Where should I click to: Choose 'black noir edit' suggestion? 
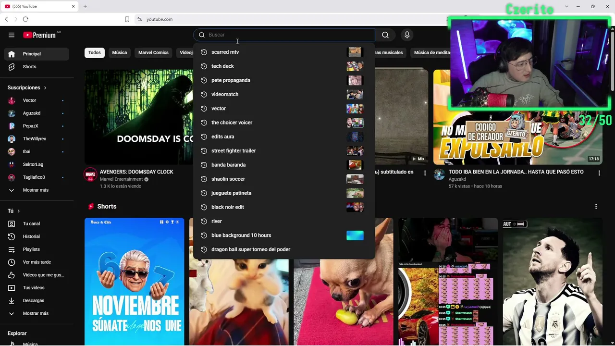point(284,207)
